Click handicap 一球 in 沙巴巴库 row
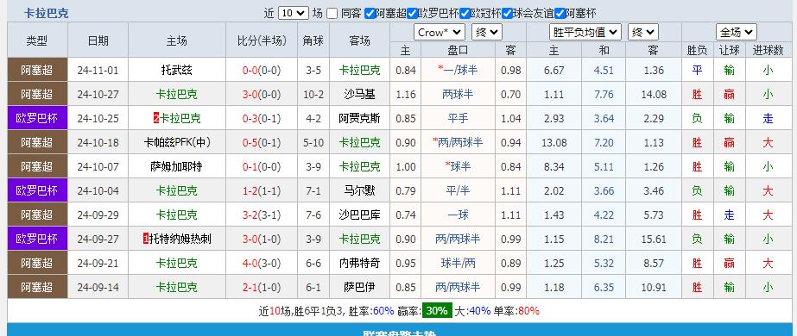The height and width of the screenshot is (336, 797). (x=458, y=215)
